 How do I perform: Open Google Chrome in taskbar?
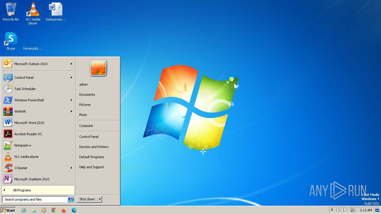[54, 210]
